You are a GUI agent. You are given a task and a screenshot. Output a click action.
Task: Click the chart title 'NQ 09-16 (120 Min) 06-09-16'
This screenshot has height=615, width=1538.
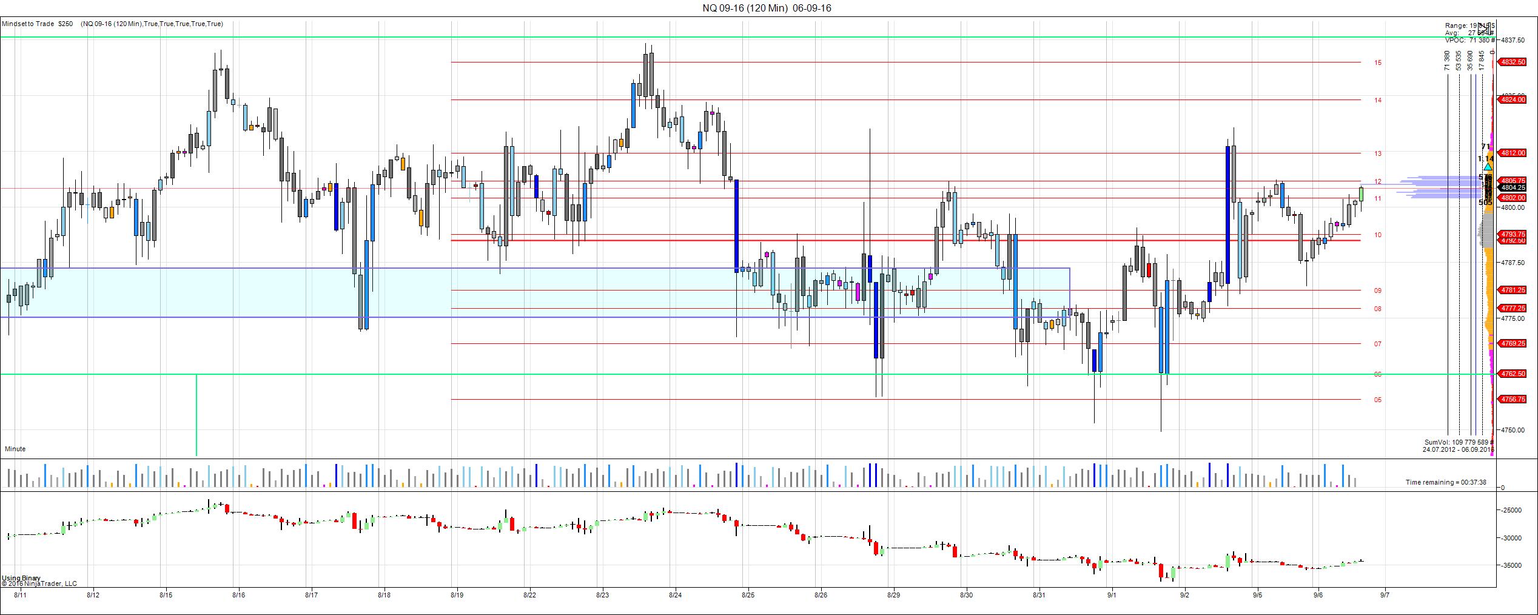767,8
